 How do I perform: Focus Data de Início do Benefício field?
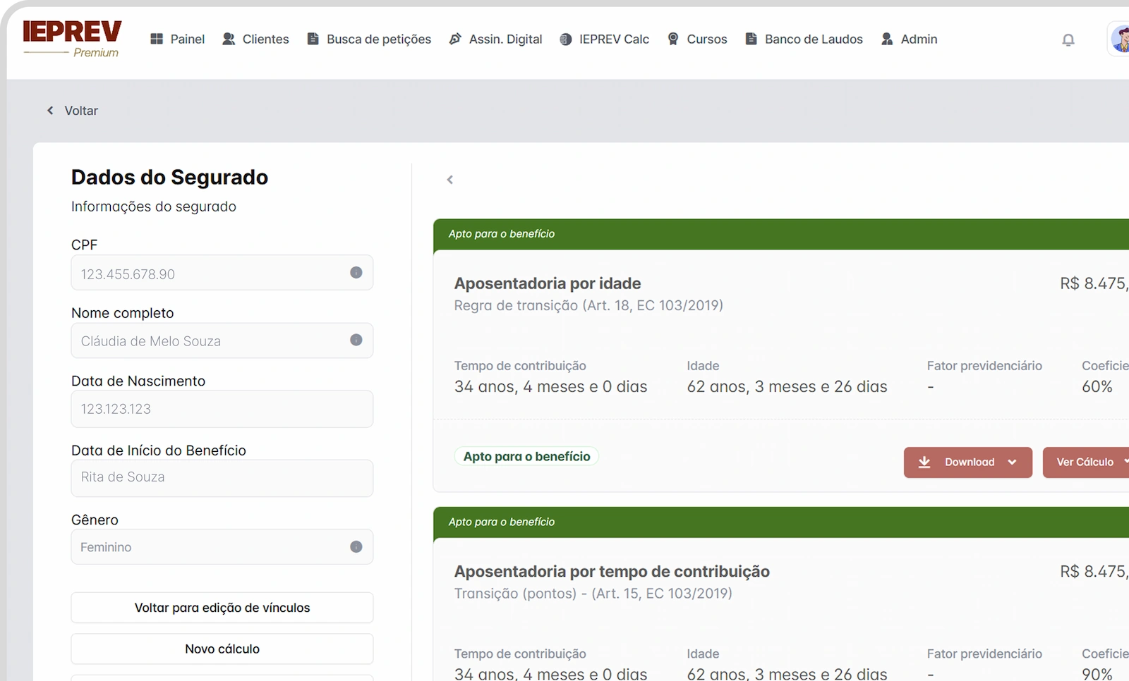(222, 478)
